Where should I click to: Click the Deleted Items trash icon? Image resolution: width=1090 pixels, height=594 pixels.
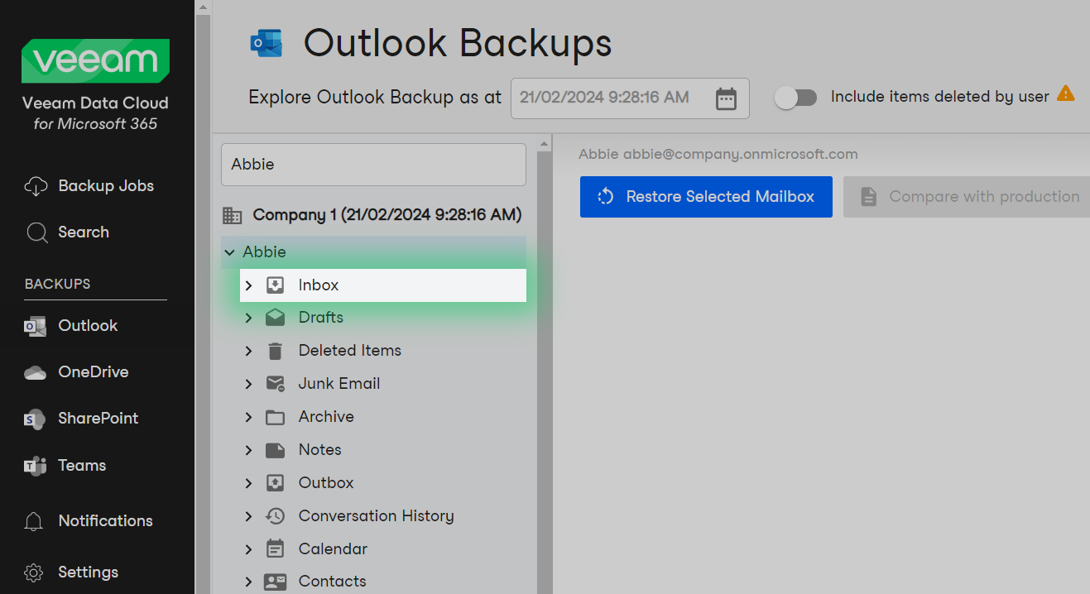tap(275, 351)
